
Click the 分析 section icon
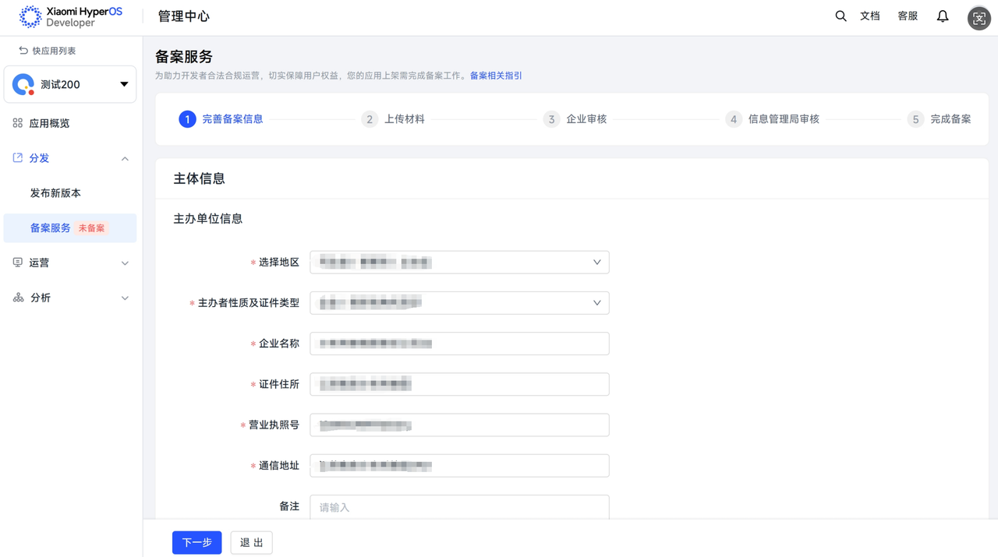[18, 298]
